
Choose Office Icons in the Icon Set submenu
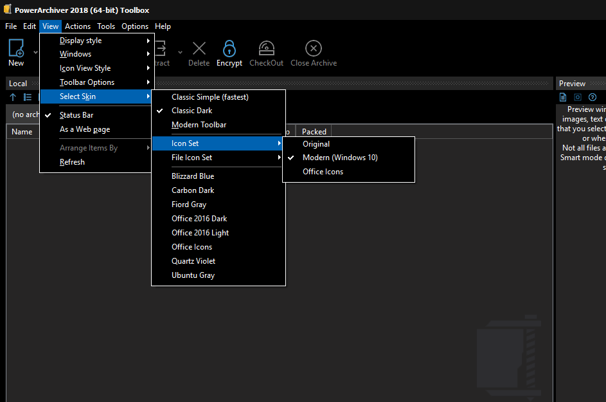click(348, 172)
